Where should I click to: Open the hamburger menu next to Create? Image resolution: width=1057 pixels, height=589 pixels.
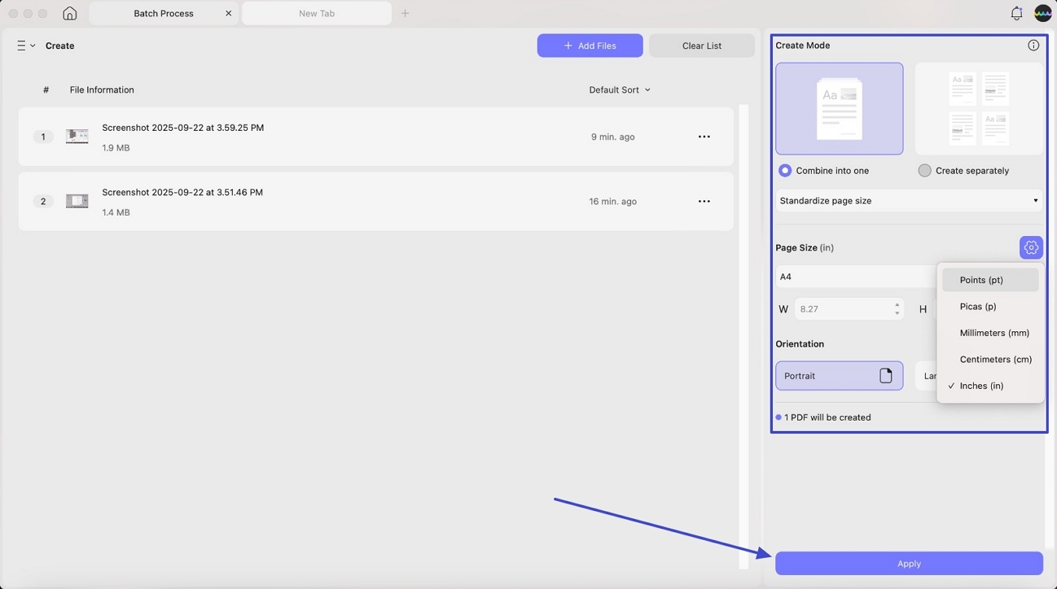(20, 46)
